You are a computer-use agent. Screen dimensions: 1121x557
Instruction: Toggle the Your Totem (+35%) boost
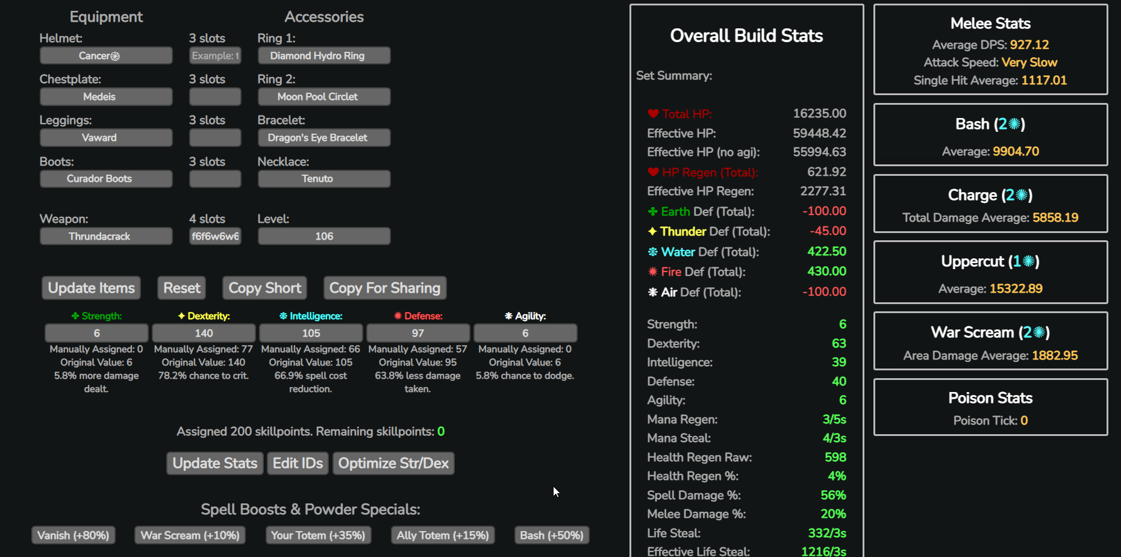[x=318, y=535]
